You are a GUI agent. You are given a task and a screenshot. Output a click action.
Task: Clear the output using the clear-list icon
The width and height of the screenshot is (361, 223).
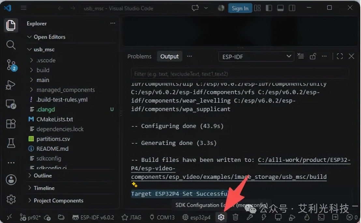coord(300,56)
